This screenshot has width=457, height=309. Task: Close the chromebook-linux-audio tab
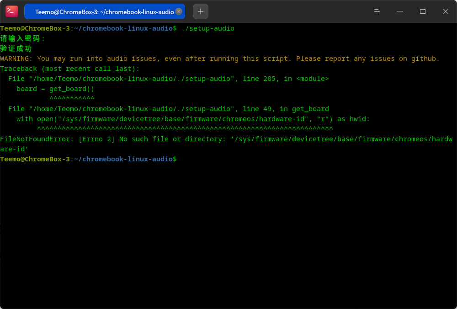(x=179, y=11)
